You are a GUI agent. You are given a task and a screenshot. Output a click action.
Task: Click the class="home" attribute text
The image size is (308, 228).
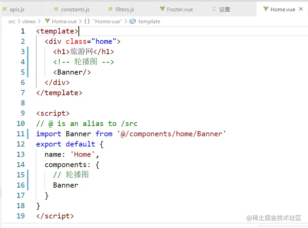tap(91, 41)
